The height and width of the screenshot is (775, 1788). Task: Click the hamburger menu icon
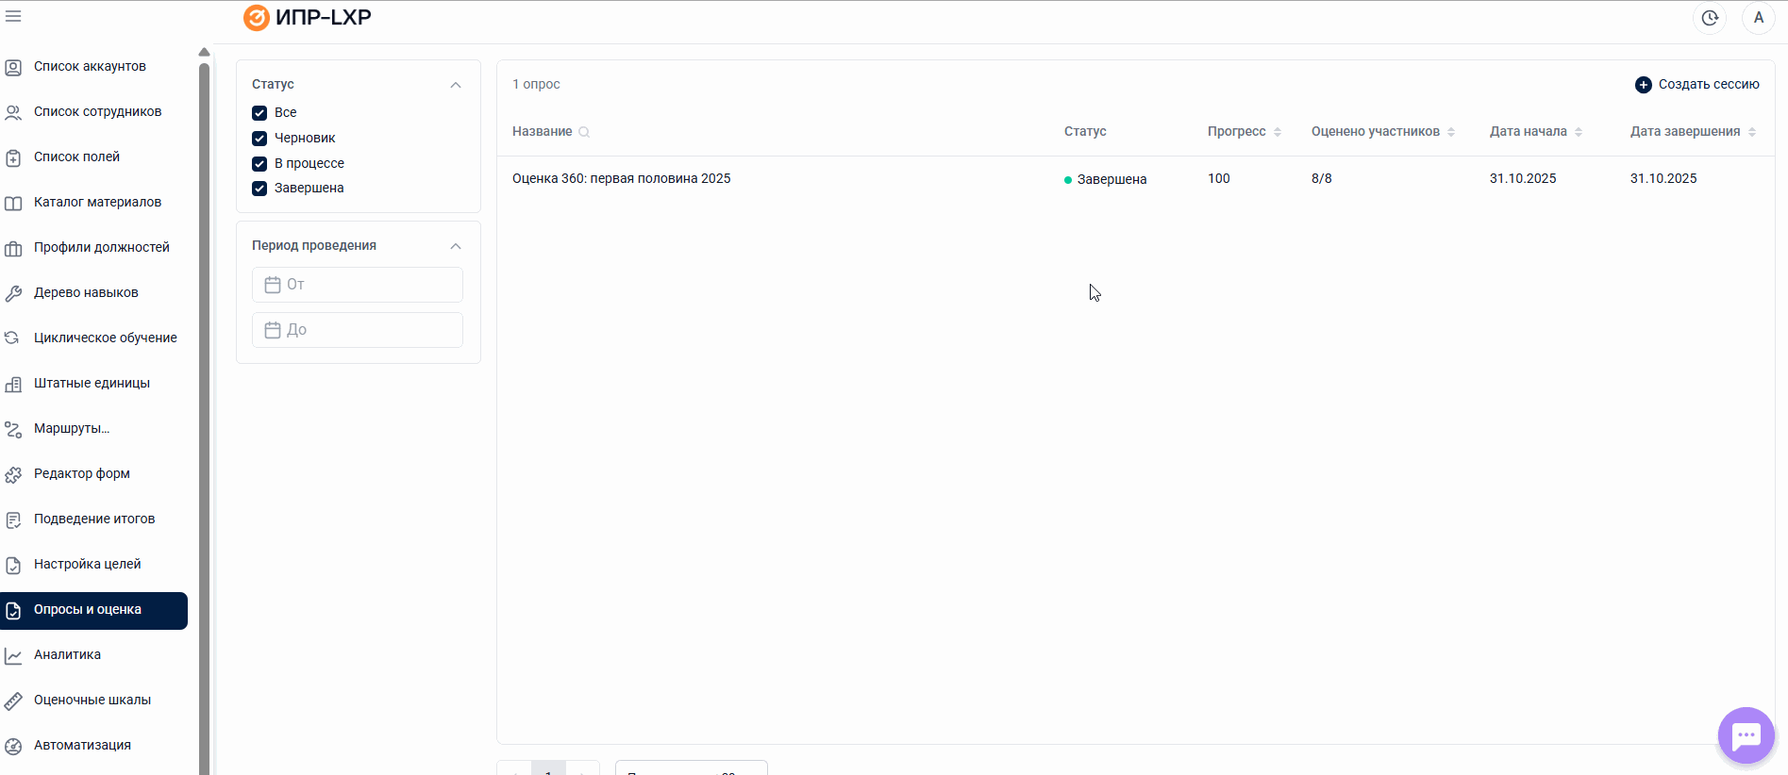pyautogui.click(x=13, y=16)
